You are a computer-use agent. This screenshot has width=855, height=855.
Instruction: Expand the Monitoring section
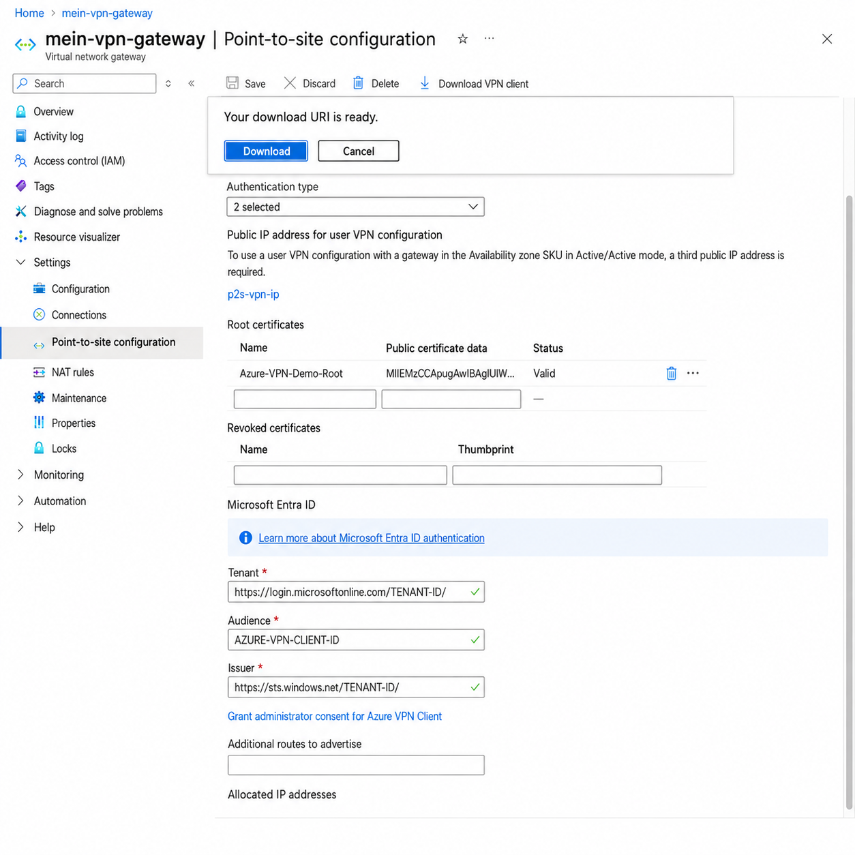click(20, 475)
